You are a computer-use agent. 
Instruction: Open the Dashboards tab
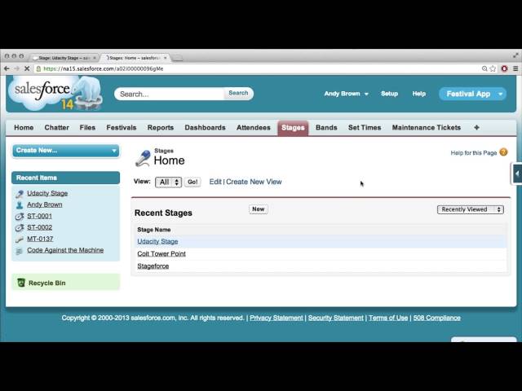tap(205, 128)
